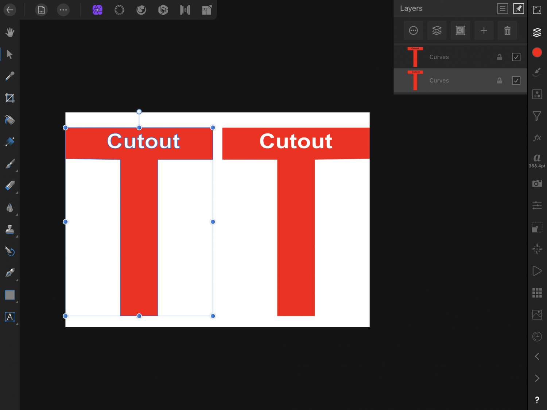Toggle visibility checkbox of highlighted Curves layer
This screenshot has height=410, width=547.
tap(516, 81)
